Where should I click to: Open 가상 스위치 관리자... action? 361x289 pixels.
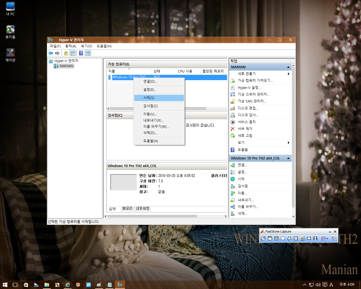tap(254, 95)
